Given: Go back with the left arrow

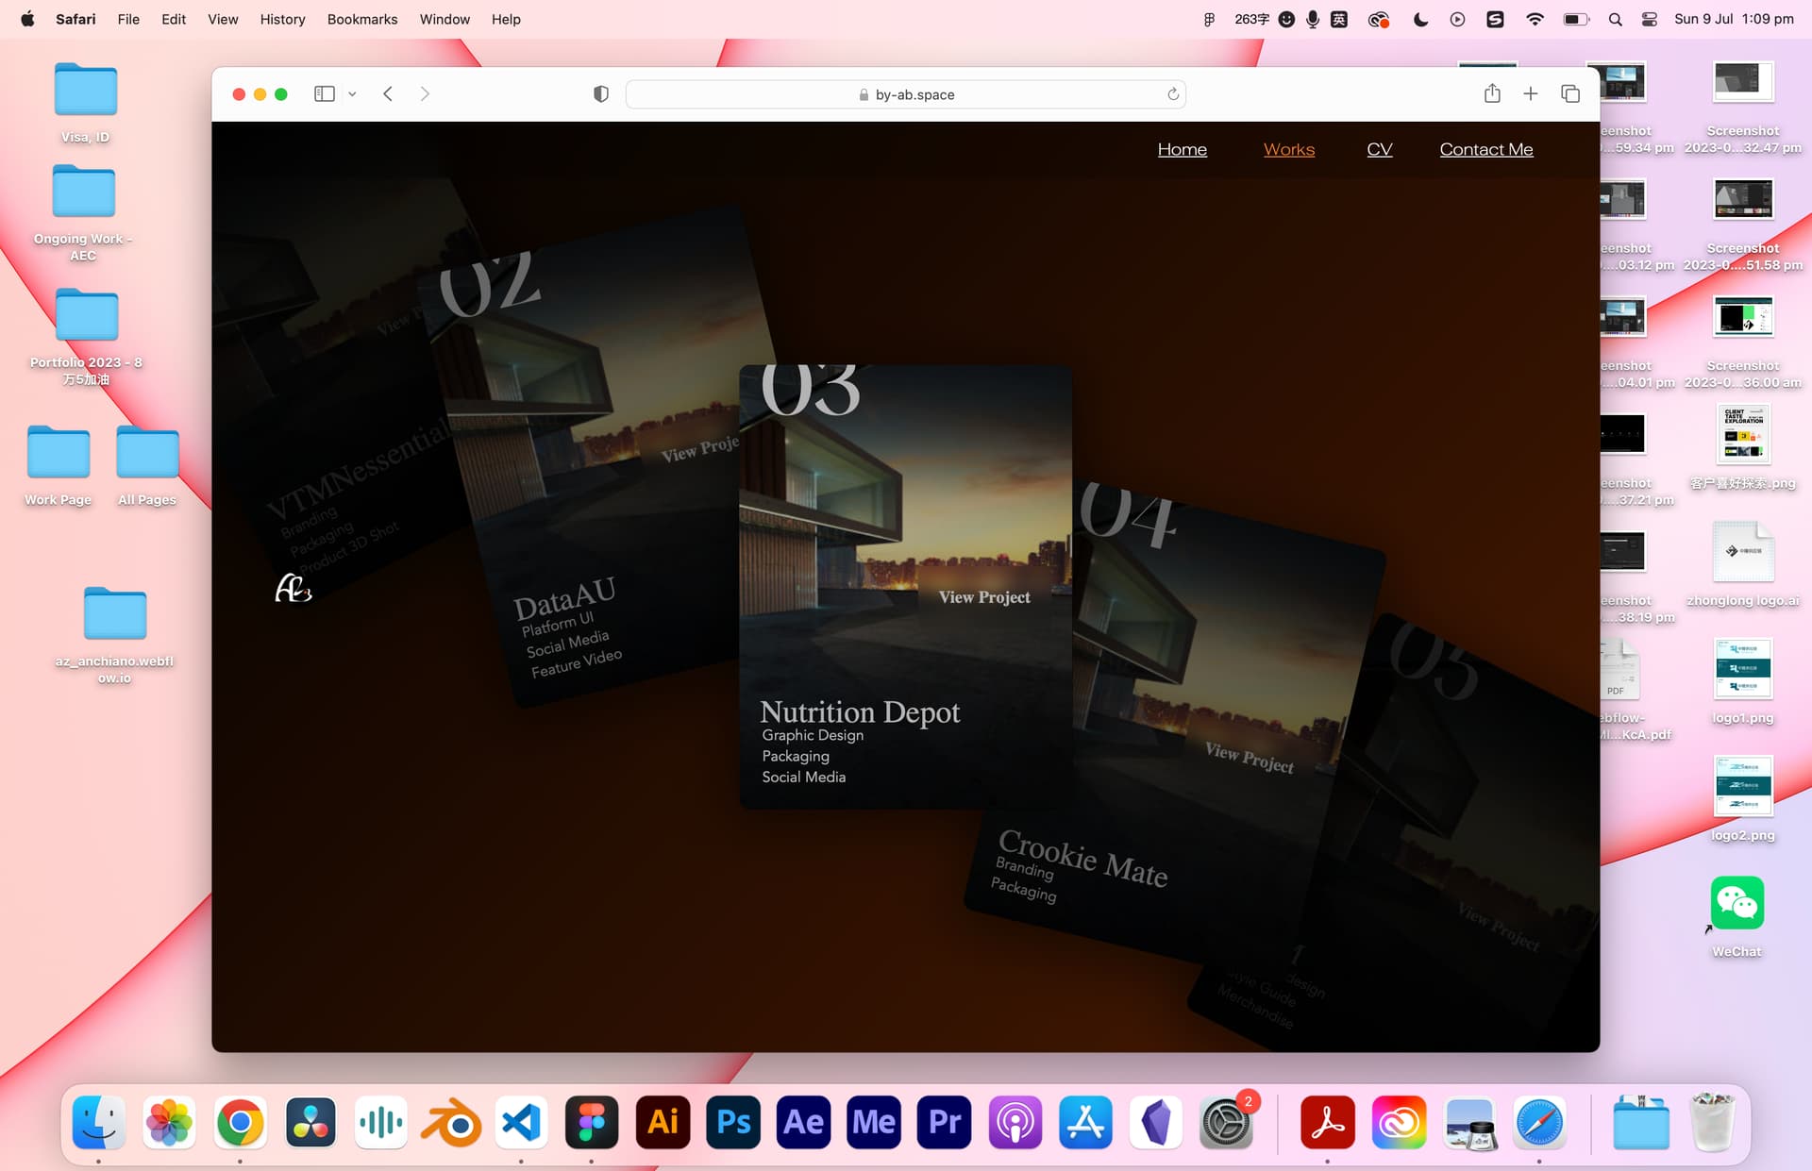Looking at the screenshot, I should (388, 93).
